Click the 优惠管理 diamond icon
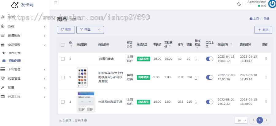The width and height of the screenshot is (276, 126). (x=3, y=78)
